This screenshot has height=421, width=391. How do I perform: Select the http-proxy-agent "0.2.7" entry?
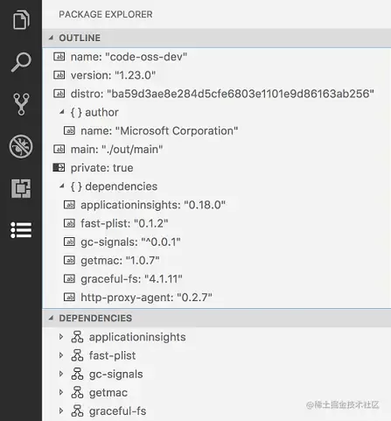216,298
